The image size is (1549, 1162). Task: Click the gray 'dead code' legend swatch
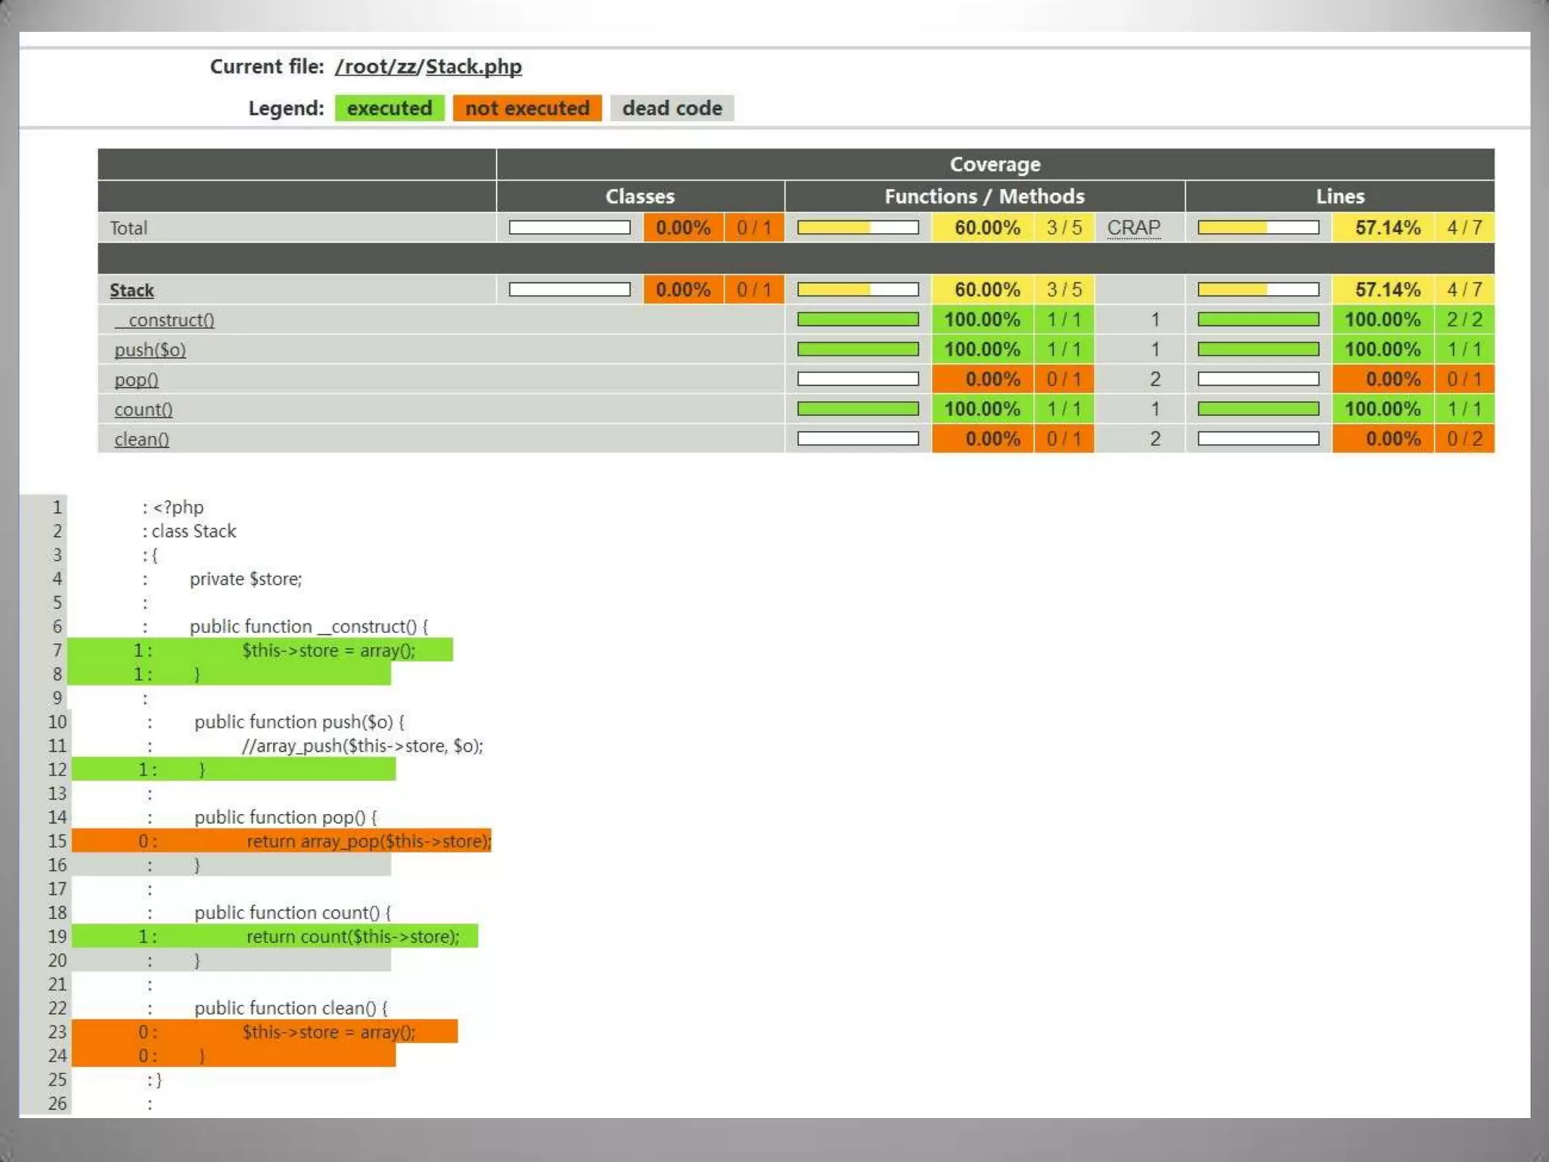coord(672,108)
